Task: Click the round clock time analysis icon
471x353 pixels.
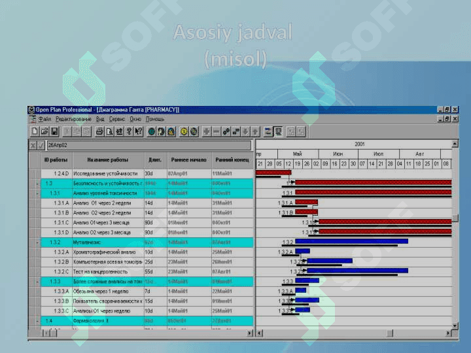Action: click(x=151, y=131)
